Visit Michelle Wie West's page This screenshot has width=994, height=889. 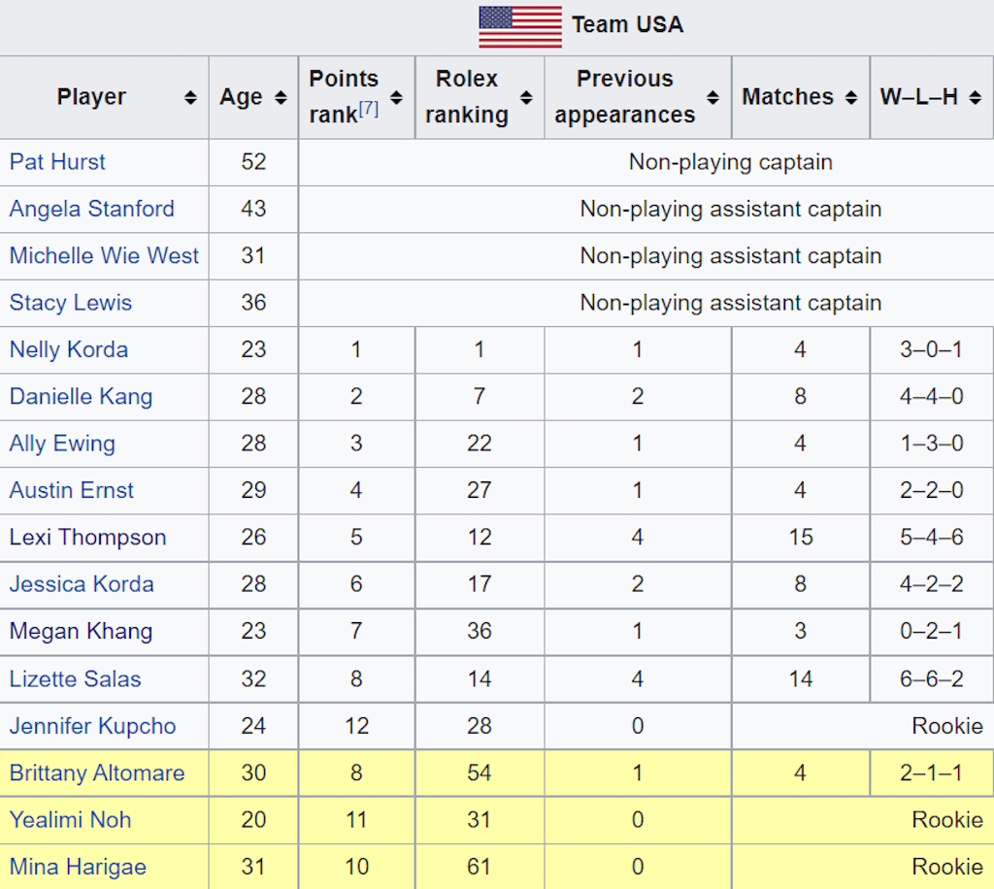(104, 256)
